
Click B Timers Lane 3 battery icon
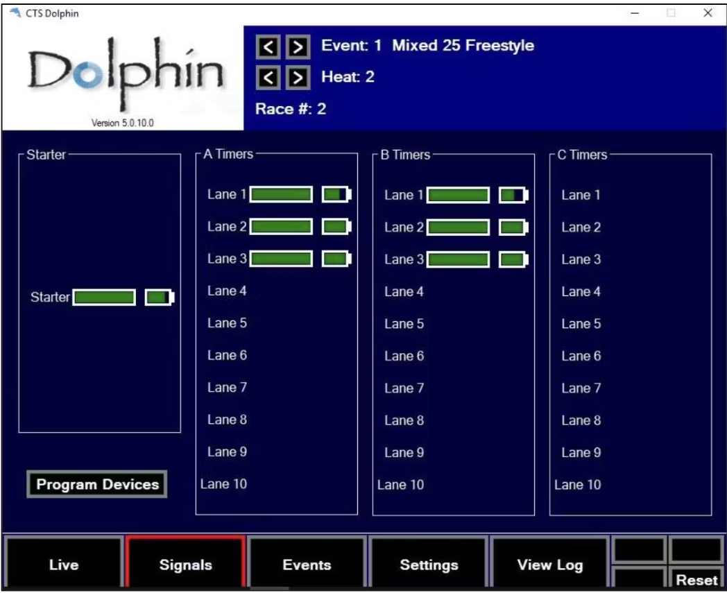514,259
